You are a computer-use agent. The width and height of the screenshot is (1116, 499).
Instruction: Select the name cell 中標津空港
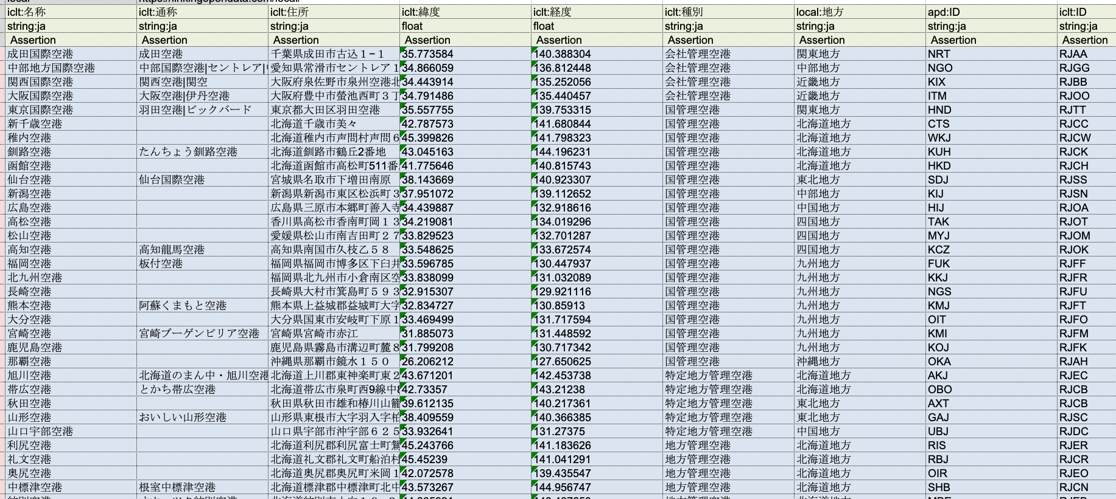(71, 487)
